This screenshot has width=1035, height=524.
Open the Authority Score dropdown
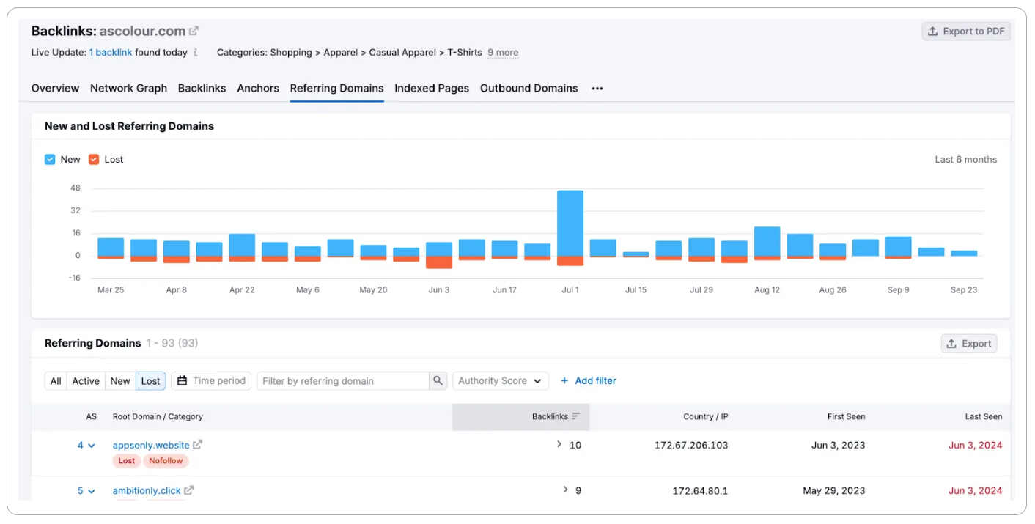pyautogui.click(x=501, y=380)
